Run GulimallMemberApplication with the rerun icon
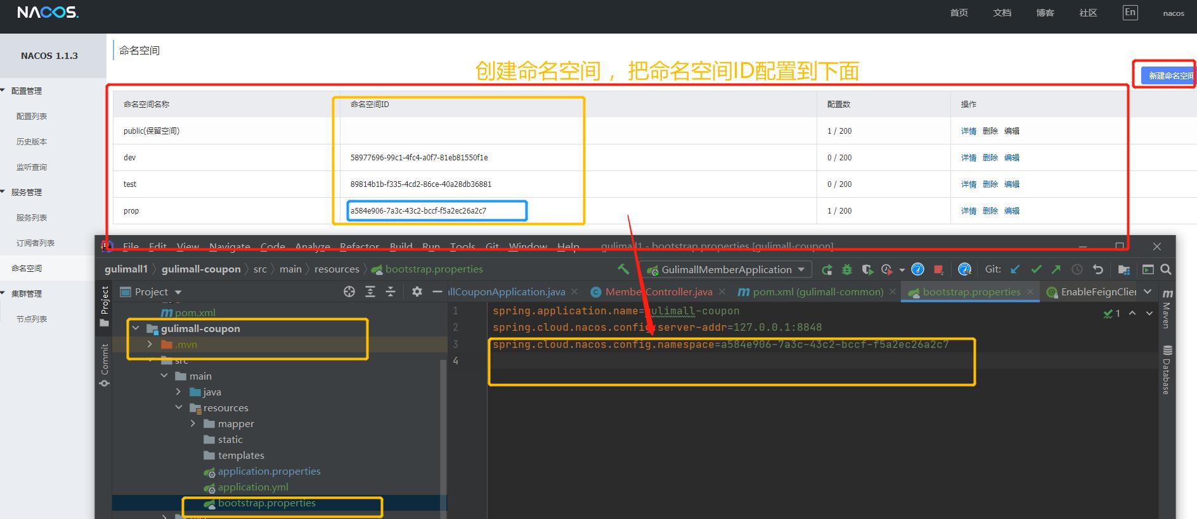 (x=827, y=270)
